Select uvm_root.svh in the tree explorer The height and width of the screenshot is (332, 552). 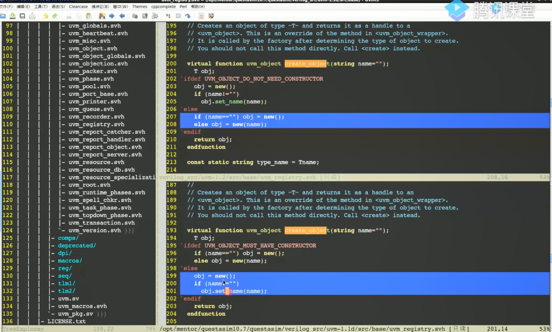90,185
